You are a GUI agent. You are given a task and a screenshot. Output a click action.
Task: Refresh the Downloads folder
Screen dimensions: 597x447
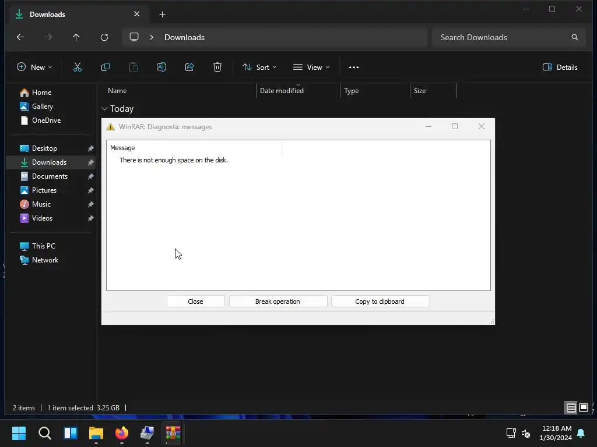(104, 37)
